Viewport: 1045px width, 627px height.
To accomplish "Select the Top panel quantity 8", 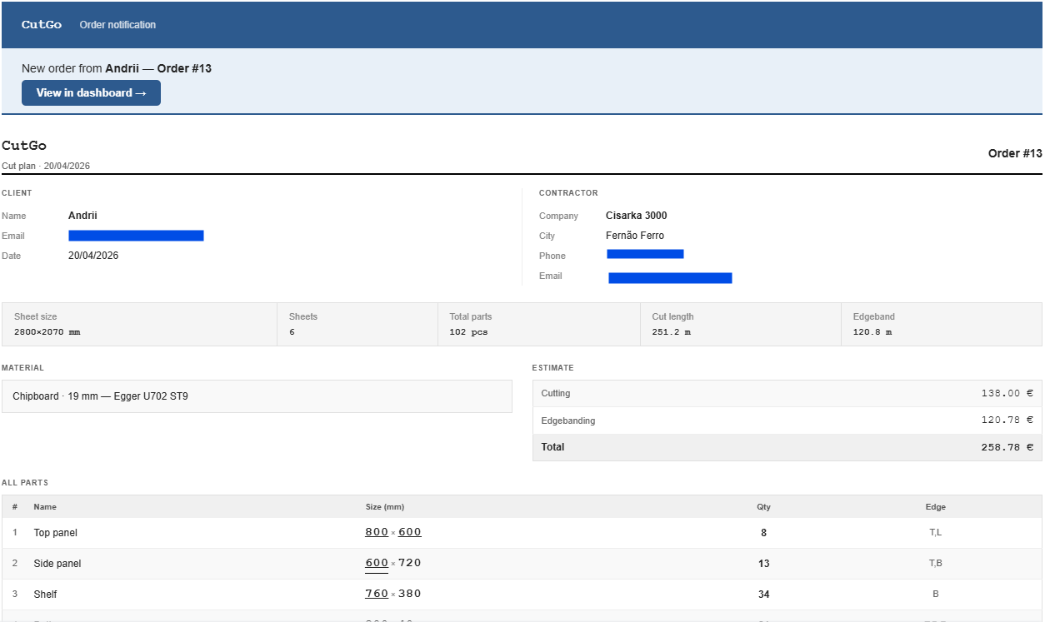I will pyautogui.click(x=763, y=533).
